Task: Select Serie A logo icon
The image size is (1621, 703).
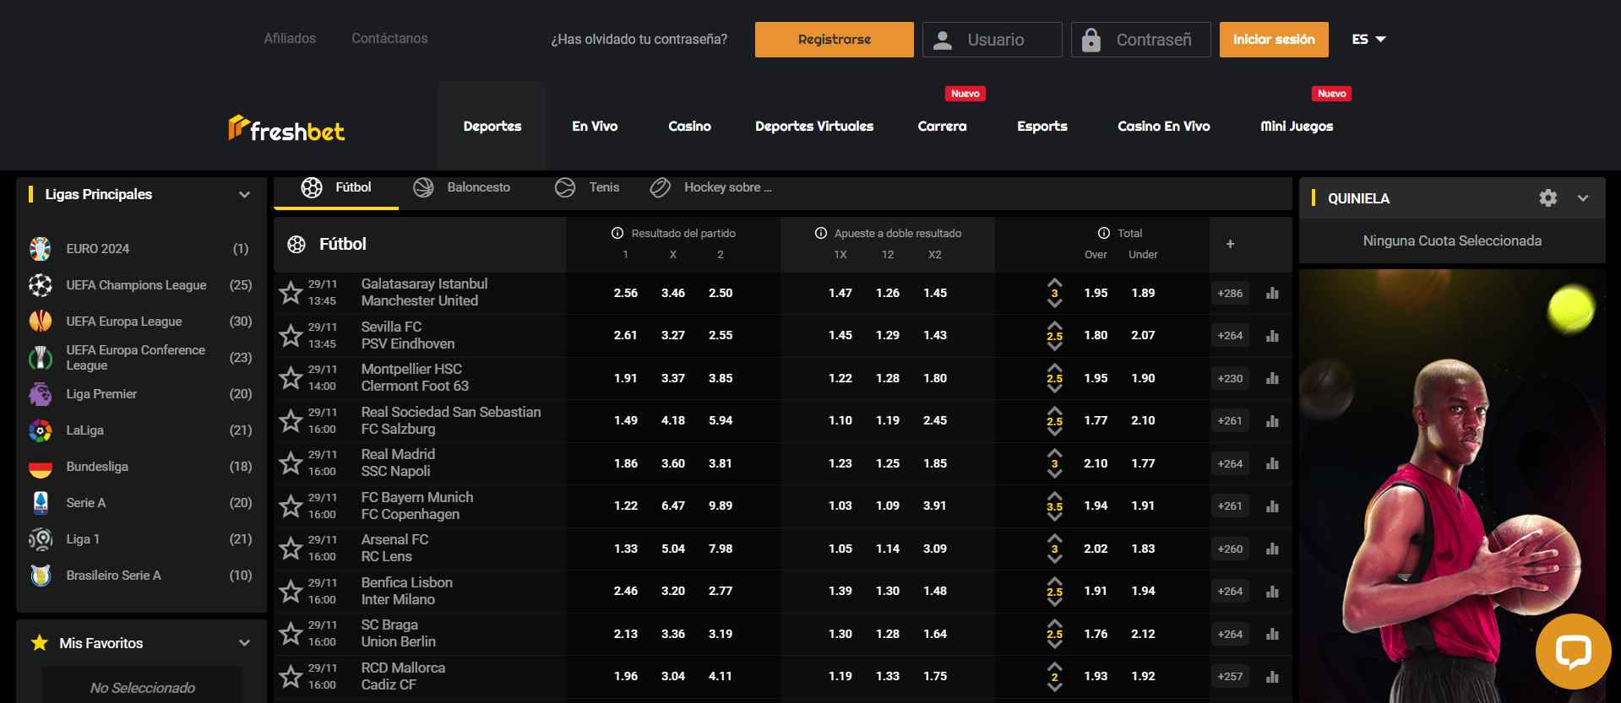Action: [40, 503]
